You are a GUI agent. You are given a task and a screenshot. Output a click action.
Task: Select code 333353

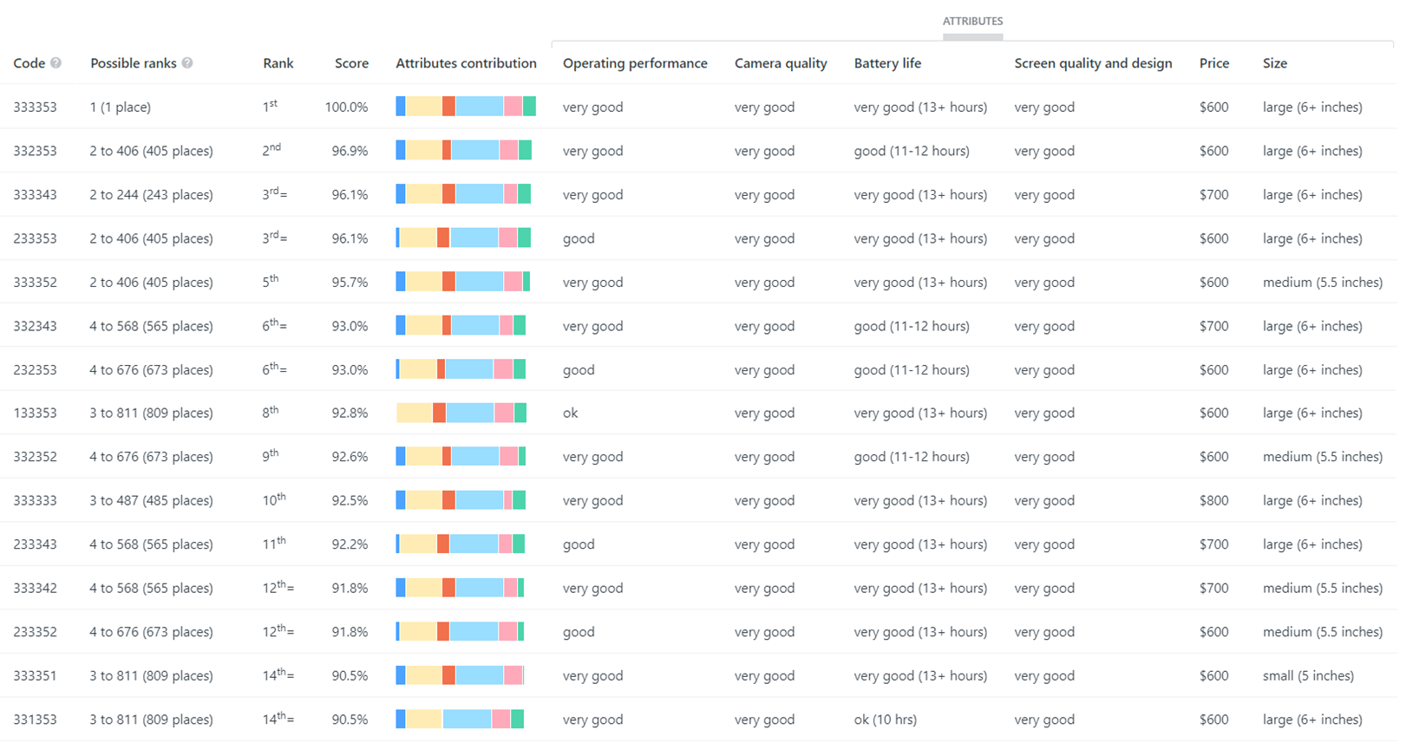click(35, 107)
